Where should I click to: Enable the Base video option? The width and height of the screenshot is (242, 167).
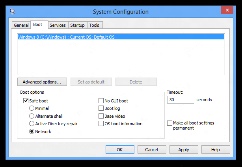(101, 116)
